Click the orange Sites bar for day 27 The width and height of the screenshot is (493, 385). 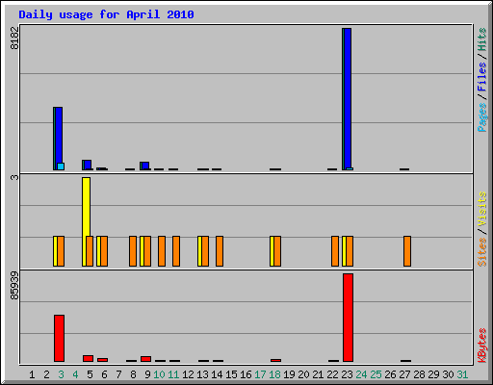[x=407, y=251]
